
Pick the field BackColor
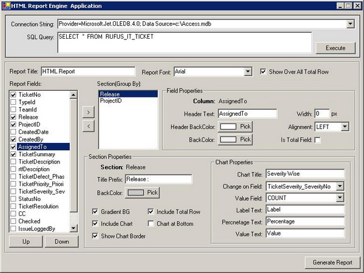point(235,140)
